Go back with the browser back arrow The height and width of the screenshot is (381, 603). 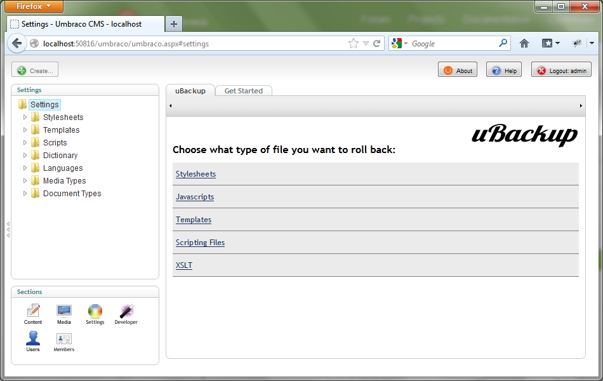tap(17, 43)
